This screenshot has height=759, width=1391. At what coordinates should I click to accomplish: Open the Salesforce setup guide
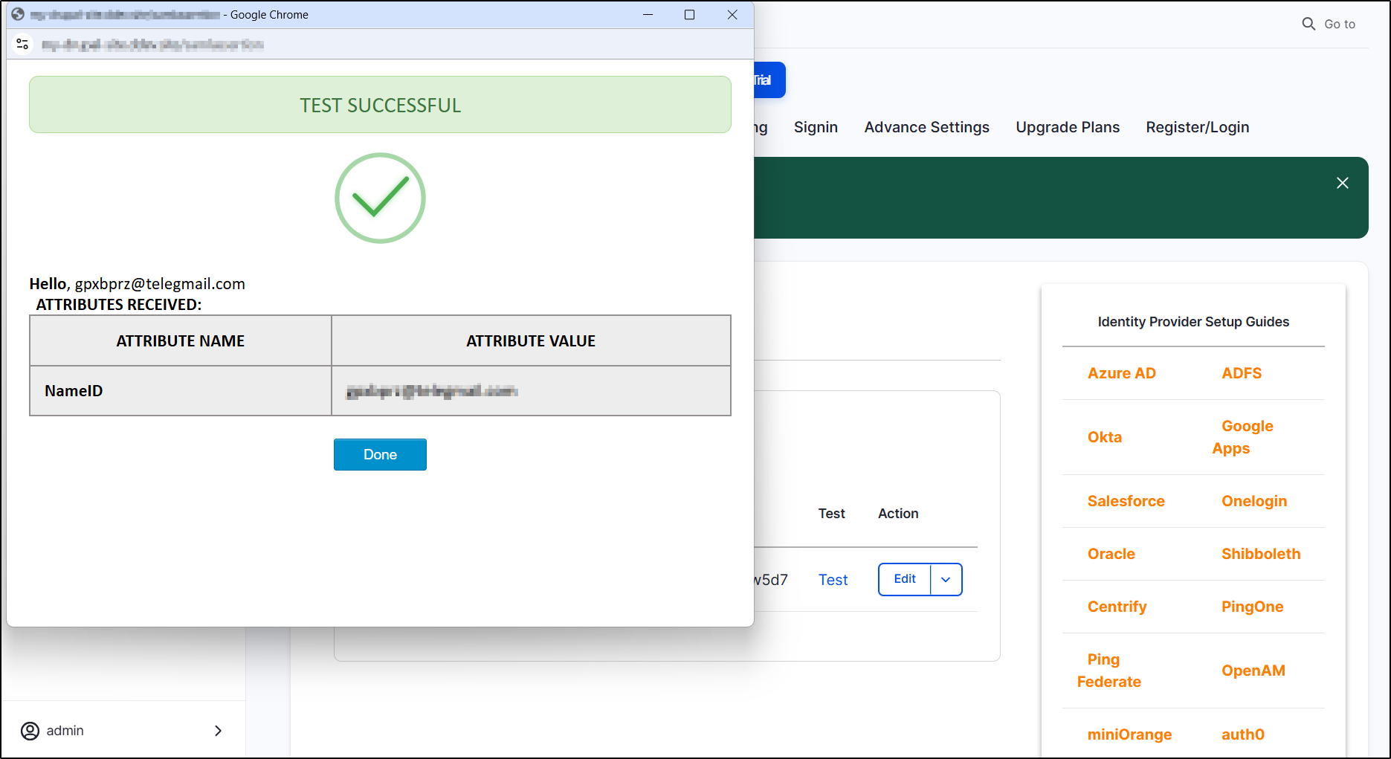(1126, 501)
